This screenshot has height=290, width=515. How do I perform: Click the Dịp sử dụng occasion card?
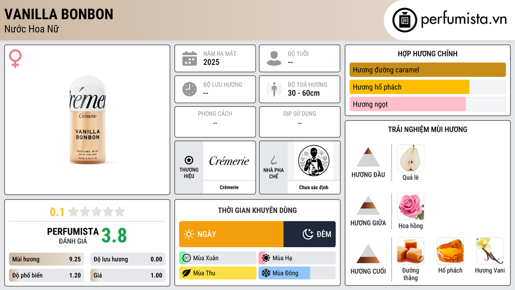[x=300, y=122]
